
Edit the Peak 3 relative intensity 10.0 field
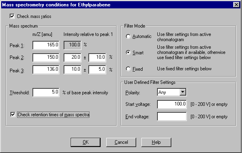(72, 70)
